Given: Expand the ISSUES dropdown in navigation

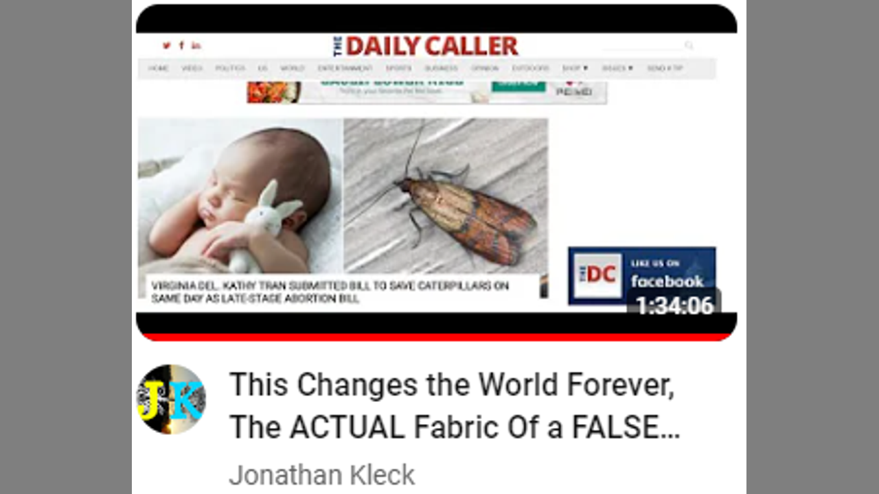Looking at the screenshot, I should (x=617, y=69).
